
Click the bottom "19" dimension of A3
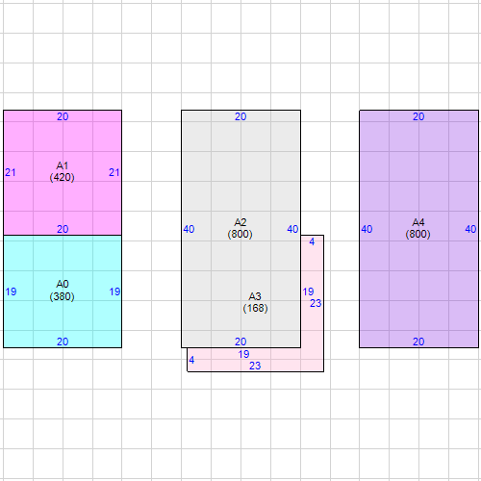(243, 354)
